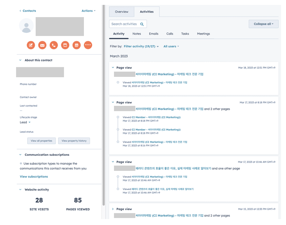Open the CI Marketing title link in Mar 17 8:18 PM card
The height and width of the screenshot is (225, 286).
(x=170, y=109)
